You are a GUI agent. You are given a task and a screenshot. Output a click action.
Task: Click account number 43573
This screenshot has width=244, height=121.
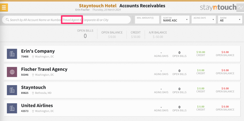(x=25, y=111)
